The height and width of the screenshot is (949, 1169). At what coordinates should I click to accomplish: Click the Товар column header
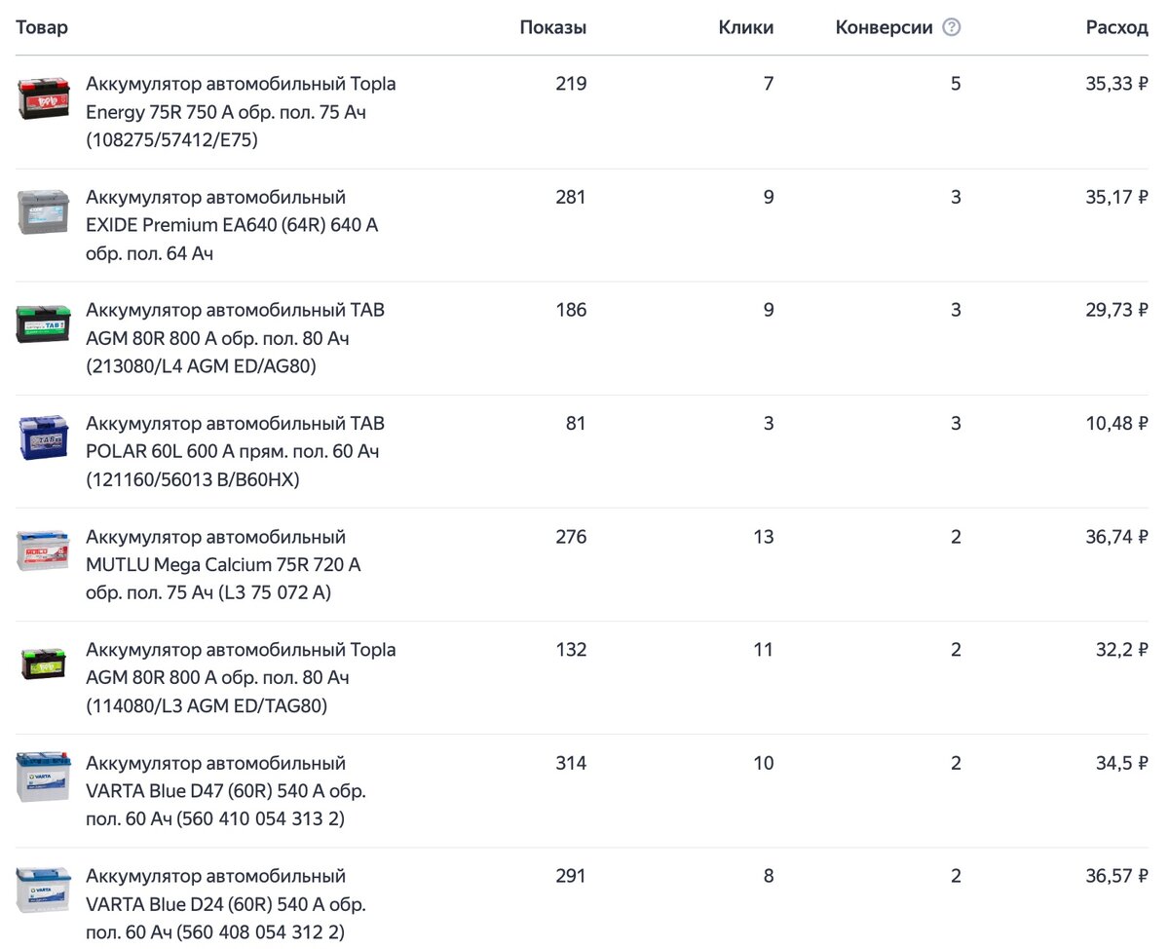(42, 27)
